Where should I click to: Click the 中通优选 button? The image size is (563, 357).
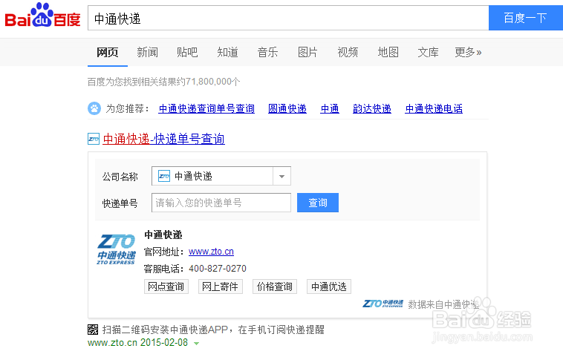(x=329, y=286)
